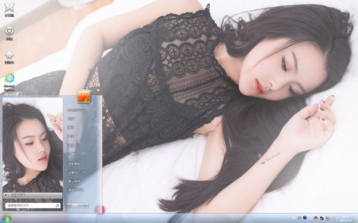Open 音乐 in the Start menu
This screenshot has height=223, width=358.
point(71,136)
